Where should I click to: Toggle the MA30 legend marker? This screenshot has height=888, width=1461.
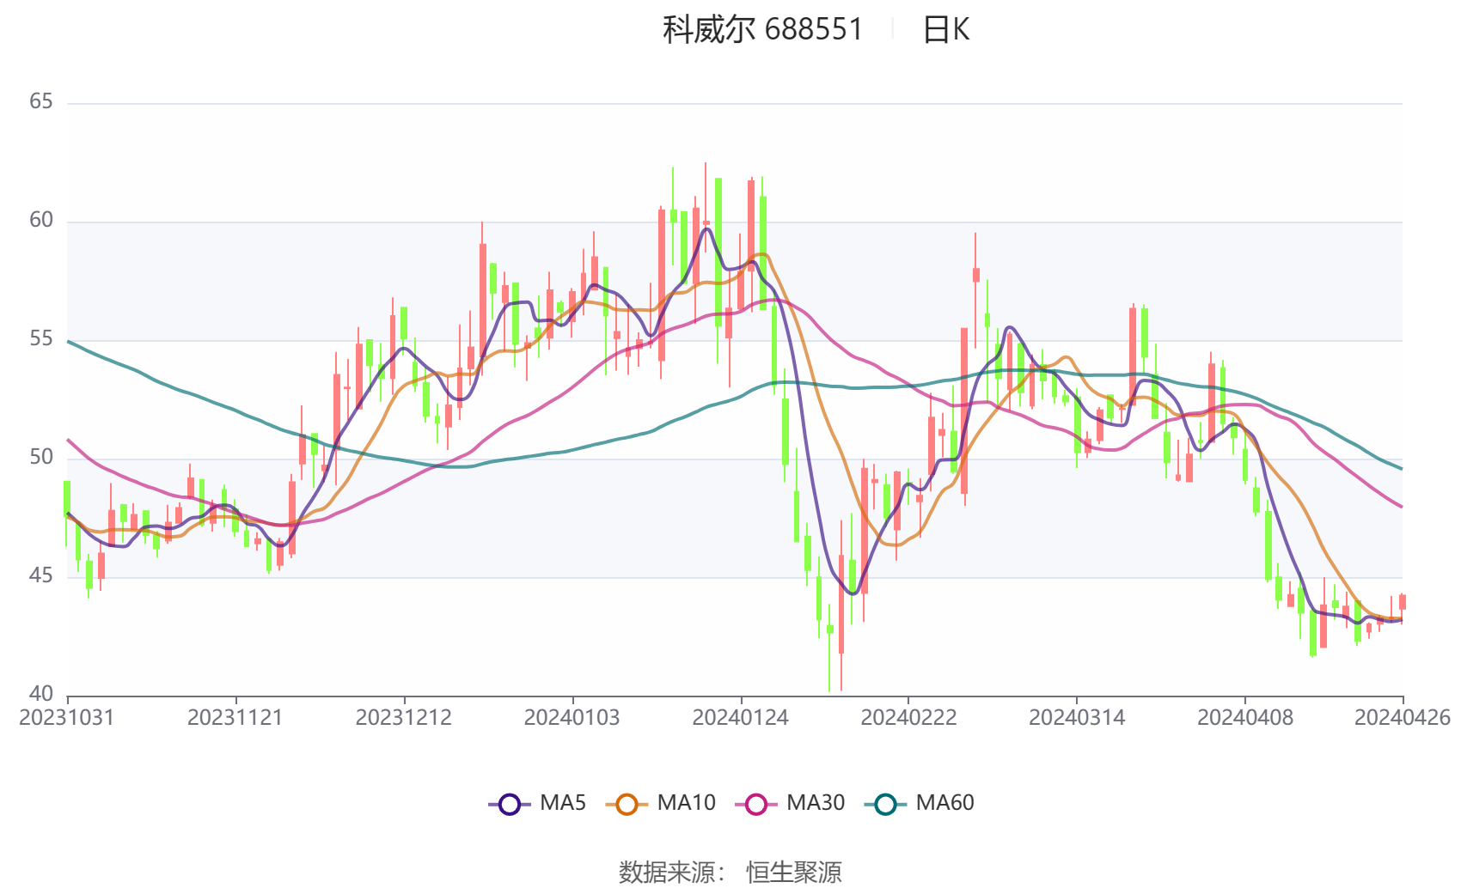756,804
